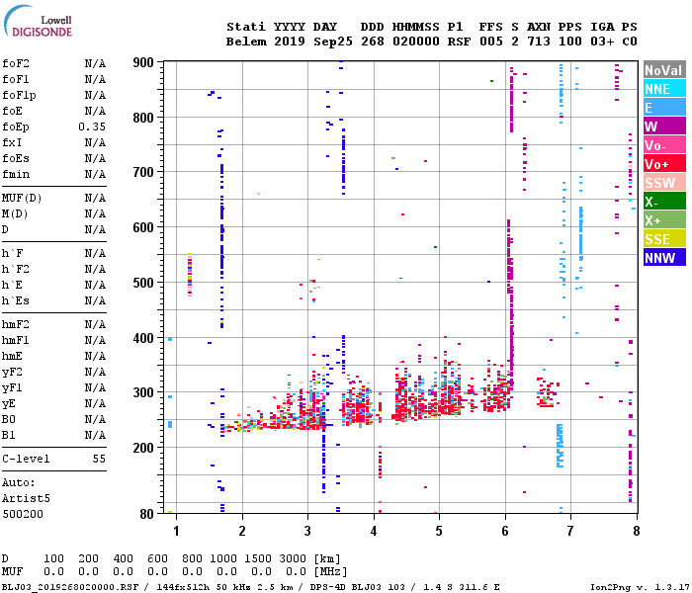Click the Ion2Png version text
This screenshot has width=692, height=593.
click(x=639, y=587)
